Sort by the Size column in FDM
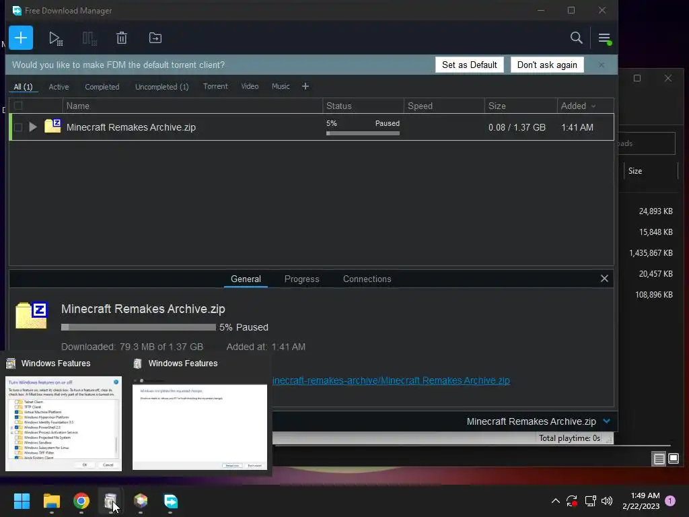This screenshot has height=517, width=689. (521, 106)
